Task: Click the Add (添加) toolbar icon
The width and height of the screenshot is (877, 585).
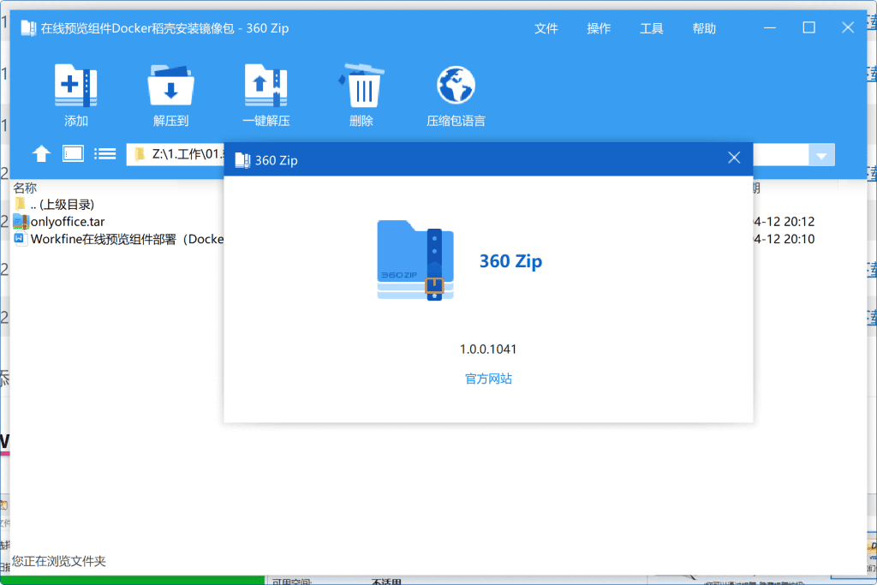Action: pyautogui.click(x=75, y=86)
